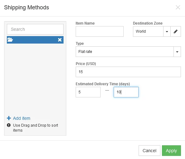Image resolution: width=185 pixels, height=159 pixels.
Task: Expand the Type dropdown arrow
Action: click(x=177, y=52)
